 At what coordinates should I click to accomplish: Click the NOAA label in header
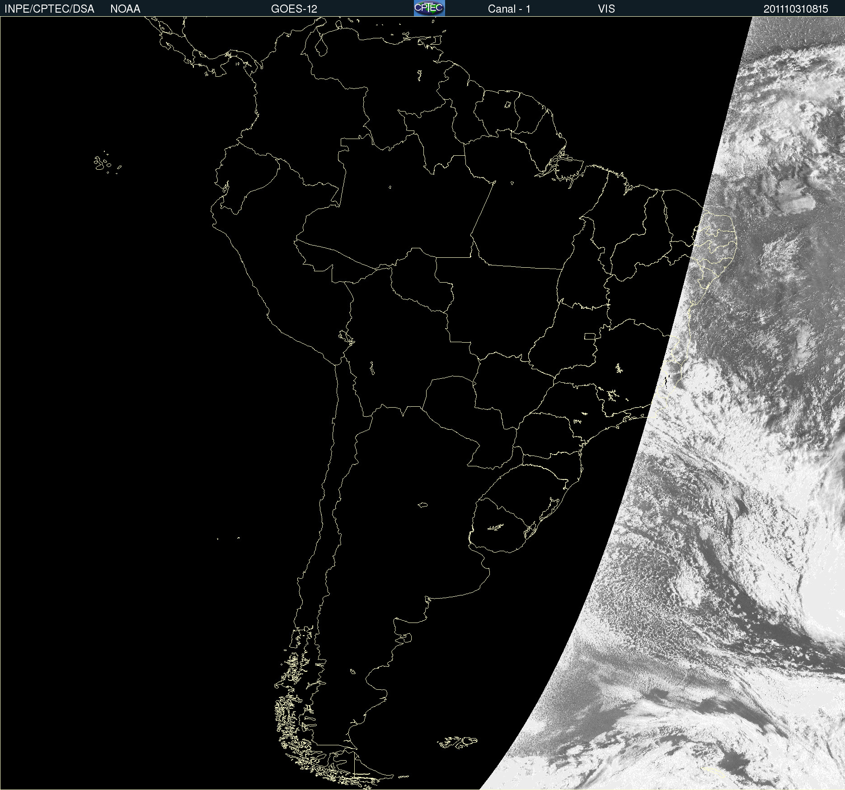click(x=125, y=9)
